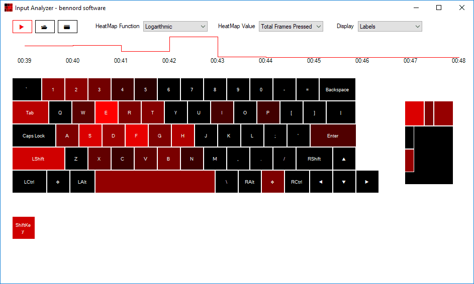Click the red S key tile

(x=90, y=136)
